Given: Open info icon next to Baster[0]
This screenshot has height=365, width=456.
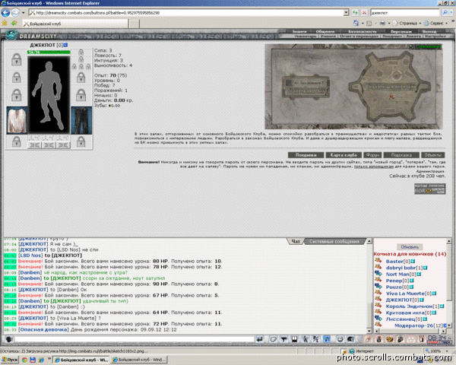Looking at the screenshot, I should point(413,262).
